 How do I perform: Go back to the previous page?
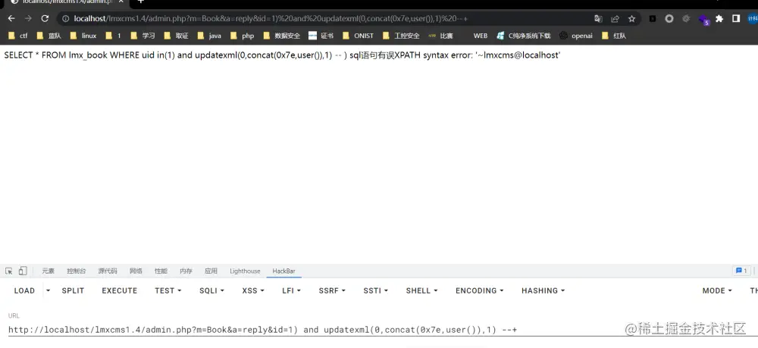coord(11,18)
